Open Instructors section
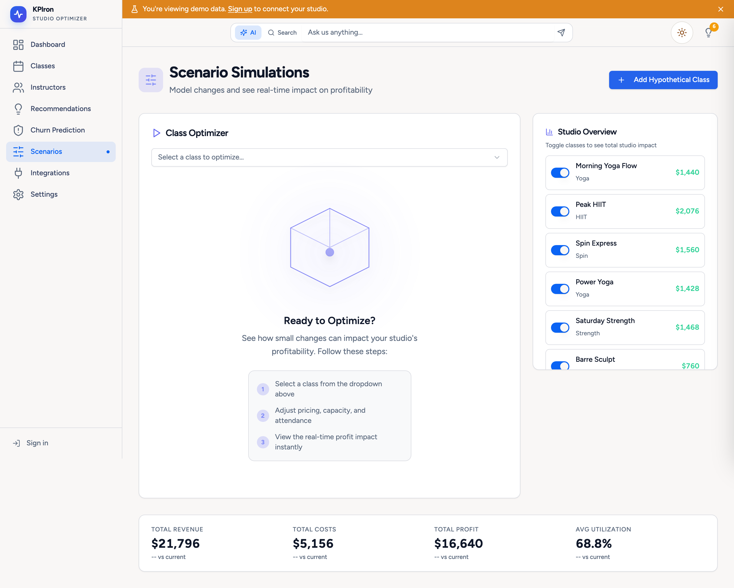The image size is (734, 588). [x=61, y=87]
